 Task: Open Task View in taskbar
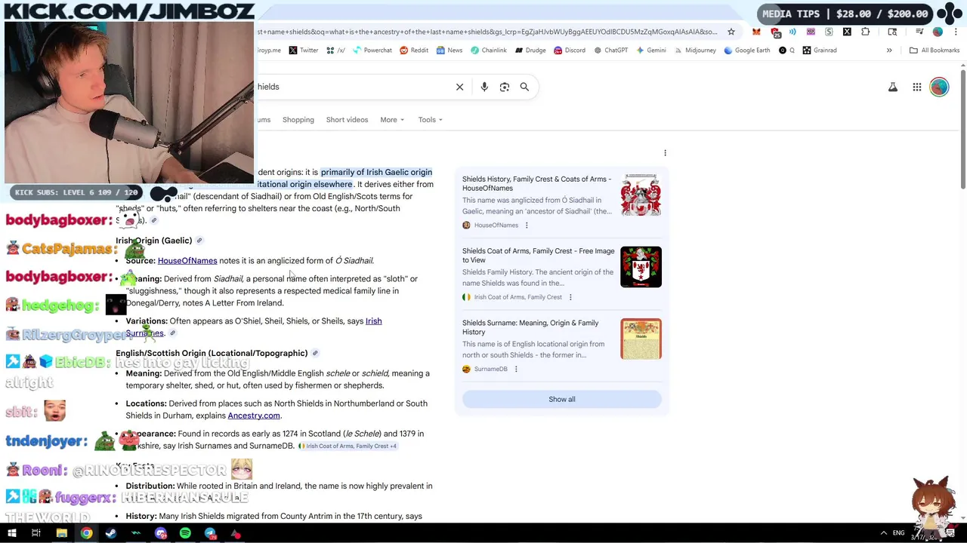pyautogui.click(x=36, y=533)
